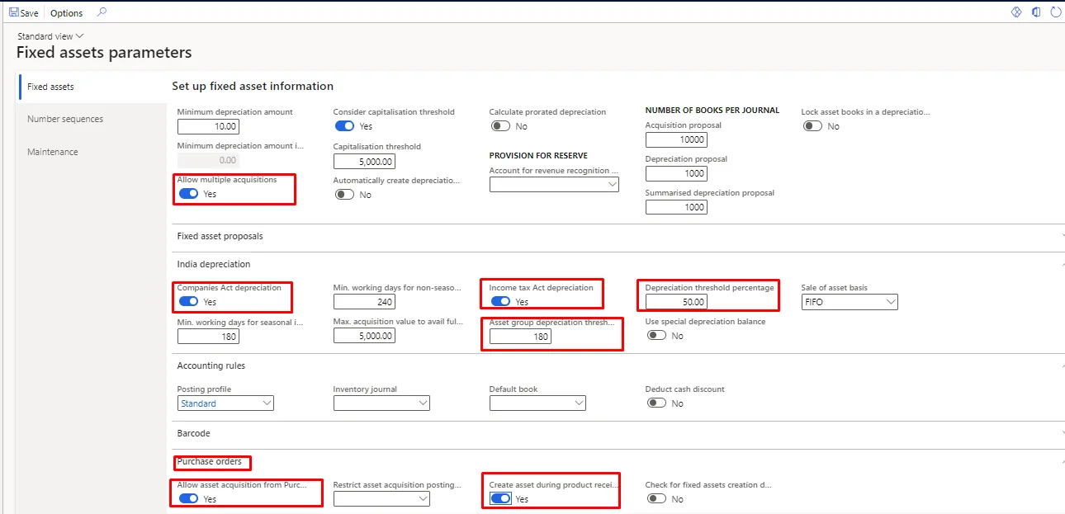Click Asset group depreciation threshold field
This screenshot has height=514, width=1065.
[x=520, y=336]
